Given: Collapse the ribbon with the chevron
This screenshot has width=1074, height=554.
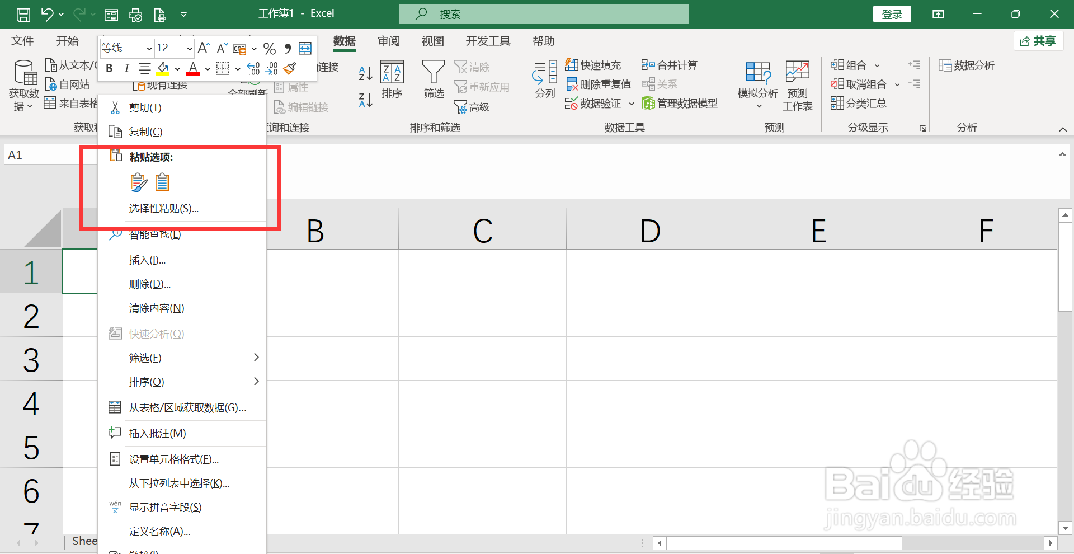Looking at the screenshot, I should (x=1063, y=129).
